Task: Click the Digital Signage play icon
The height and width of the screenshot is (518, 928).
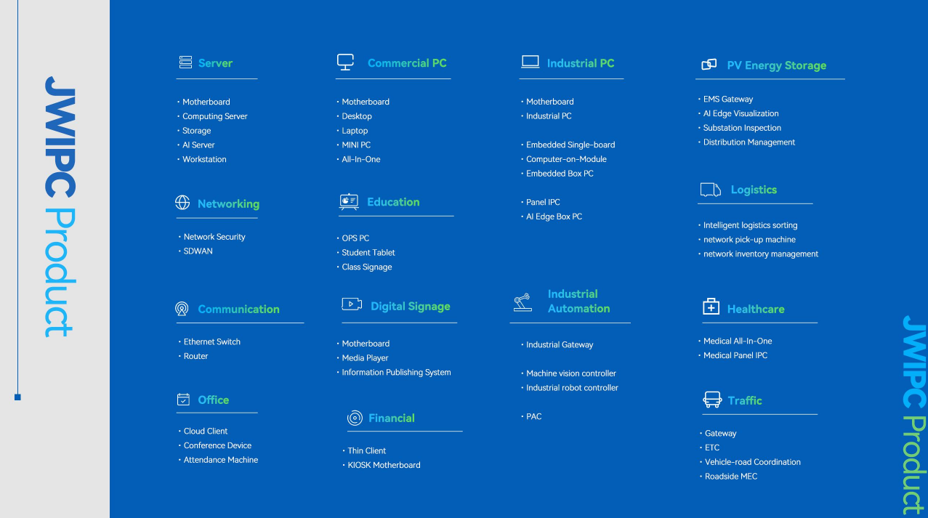Action: point(352,304)
